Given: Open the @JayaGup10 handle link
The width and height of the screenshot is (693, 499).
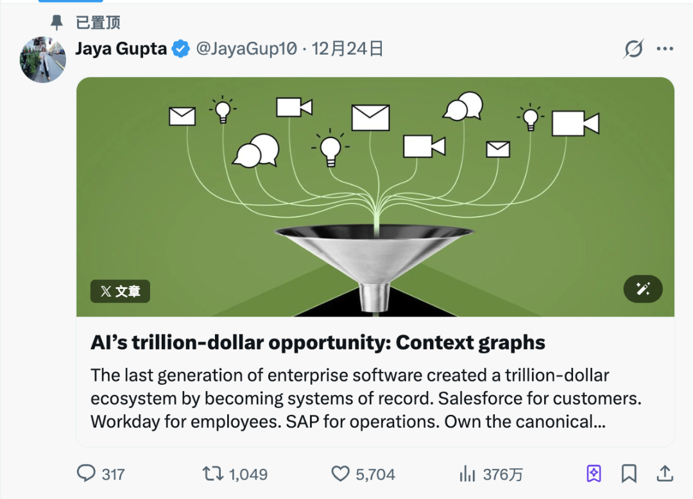Looking at the screenshot, I should (x=246, y=49).
